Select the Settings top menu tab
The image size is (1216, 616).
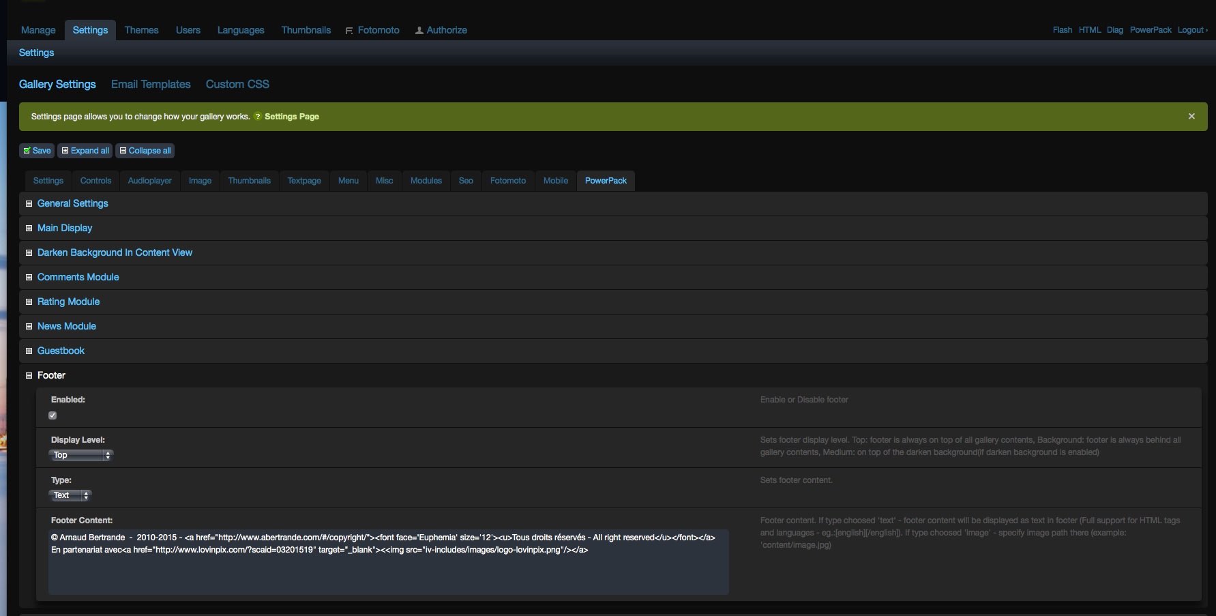point(90,30)
